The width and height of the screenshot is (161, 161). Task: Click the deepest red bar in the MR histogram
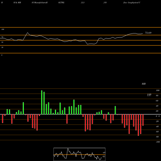point(138,125)
